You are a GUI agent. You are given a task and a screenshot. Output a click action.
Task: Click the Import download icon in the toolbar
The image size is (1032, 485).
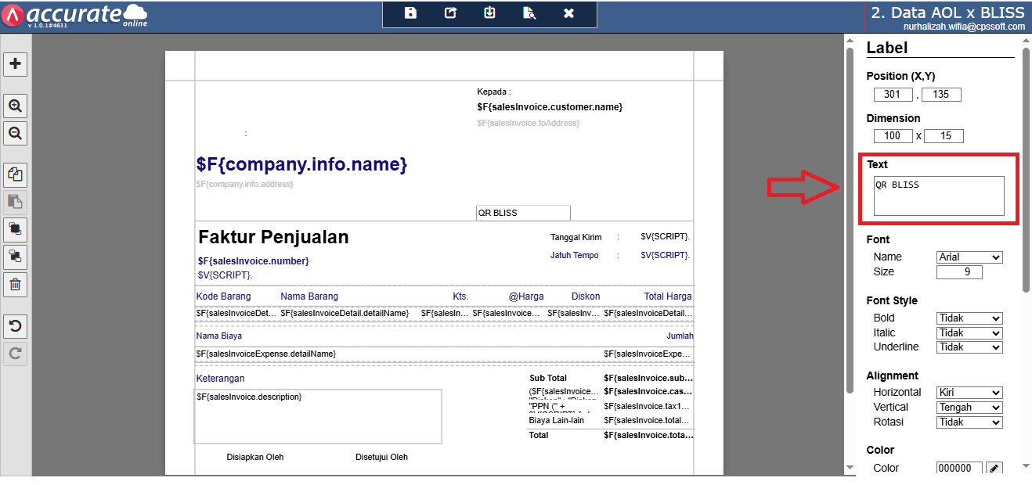tap(490, 13)
